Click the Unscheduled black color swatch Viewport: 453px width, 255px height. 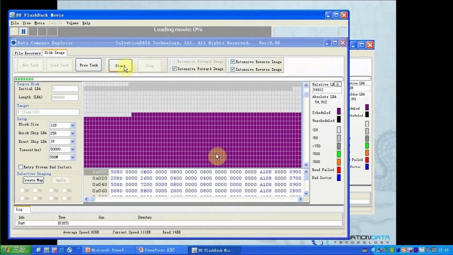click(x=339, y=120)
